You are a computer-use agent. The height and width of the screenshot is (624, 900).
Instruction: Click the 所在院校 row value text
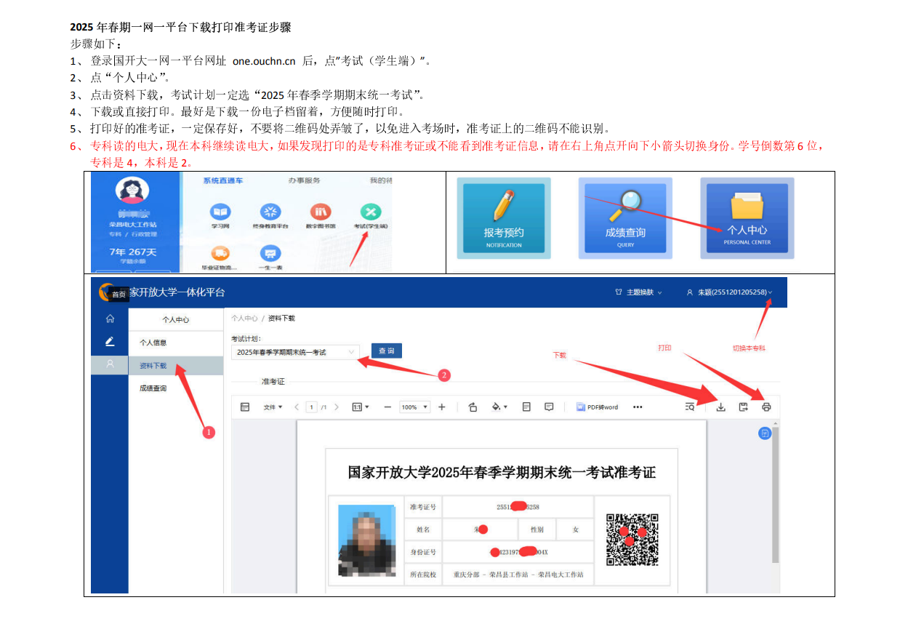click(x=518, y=575)
